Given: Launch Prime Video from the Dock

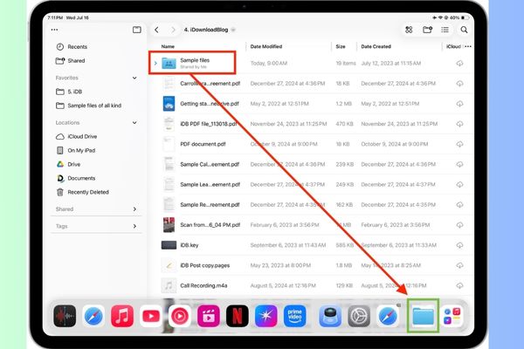Looking at the screenshot, I should point(293,316).
